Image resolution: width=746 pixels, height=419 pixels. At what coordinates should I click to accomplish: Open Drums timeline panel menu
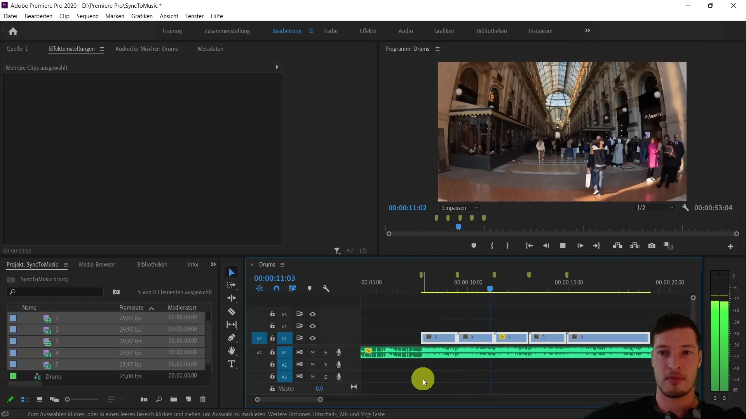pos(282,265)
